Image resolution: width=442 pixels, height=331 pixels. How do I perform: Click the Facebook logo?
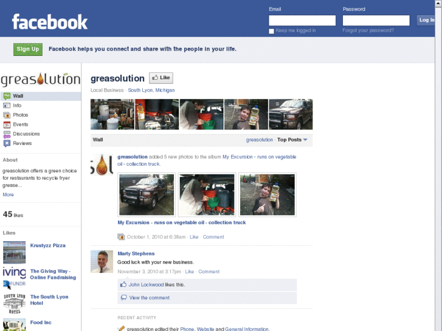coord(50,22)
